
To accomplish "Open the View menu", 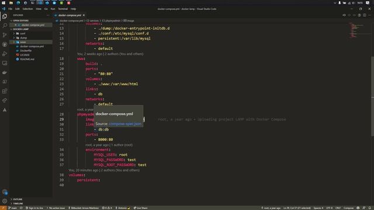I will (39, 9).
